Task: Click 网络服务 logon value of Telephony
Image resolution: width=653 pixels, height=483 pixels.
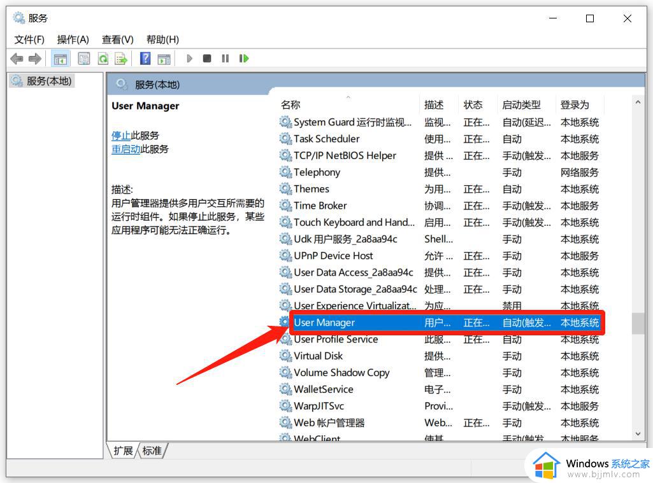Action: [x=579, y=172]
